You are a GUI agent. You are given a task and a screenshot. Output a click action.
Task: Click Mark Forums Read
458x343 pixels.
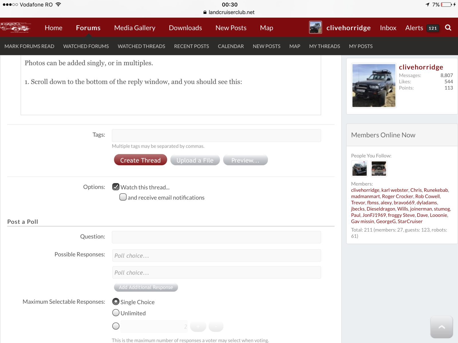click(29, 46)
